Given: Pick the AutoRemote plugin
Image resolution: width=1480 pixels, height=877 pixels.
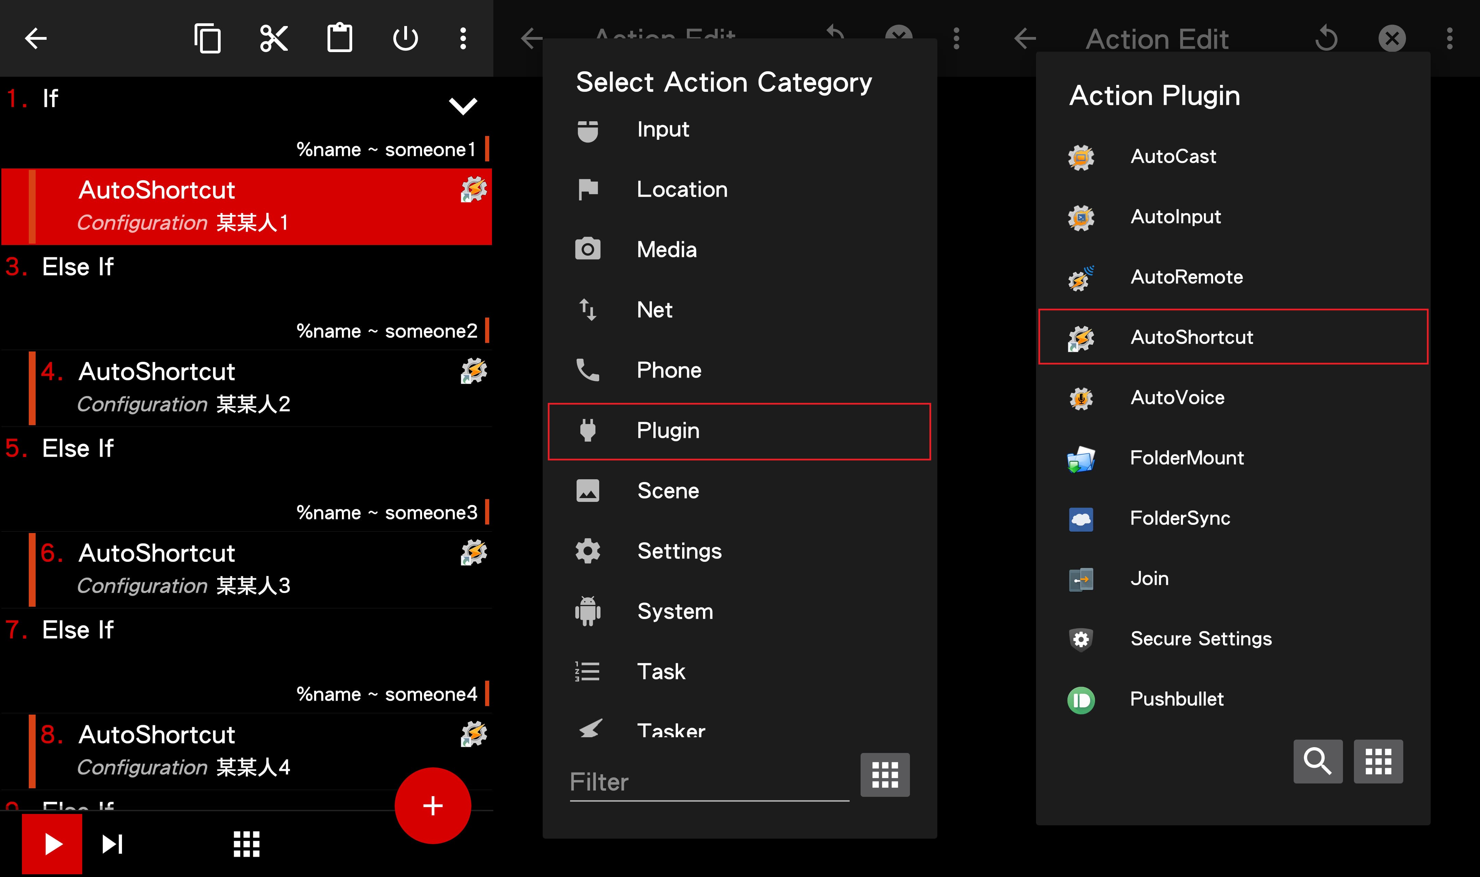Looking at the screenshot, I should click(x=1186, y=277).
